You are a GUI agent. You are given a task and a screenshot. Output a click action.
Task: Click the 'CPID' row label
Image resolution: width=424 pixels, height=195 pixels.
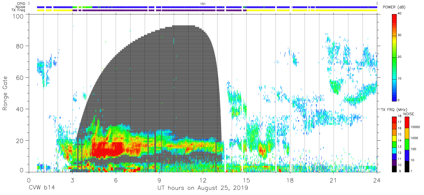click(x=21, y=3)
